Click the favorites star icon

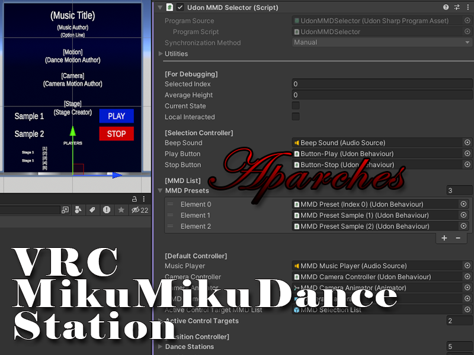point(121,210)
